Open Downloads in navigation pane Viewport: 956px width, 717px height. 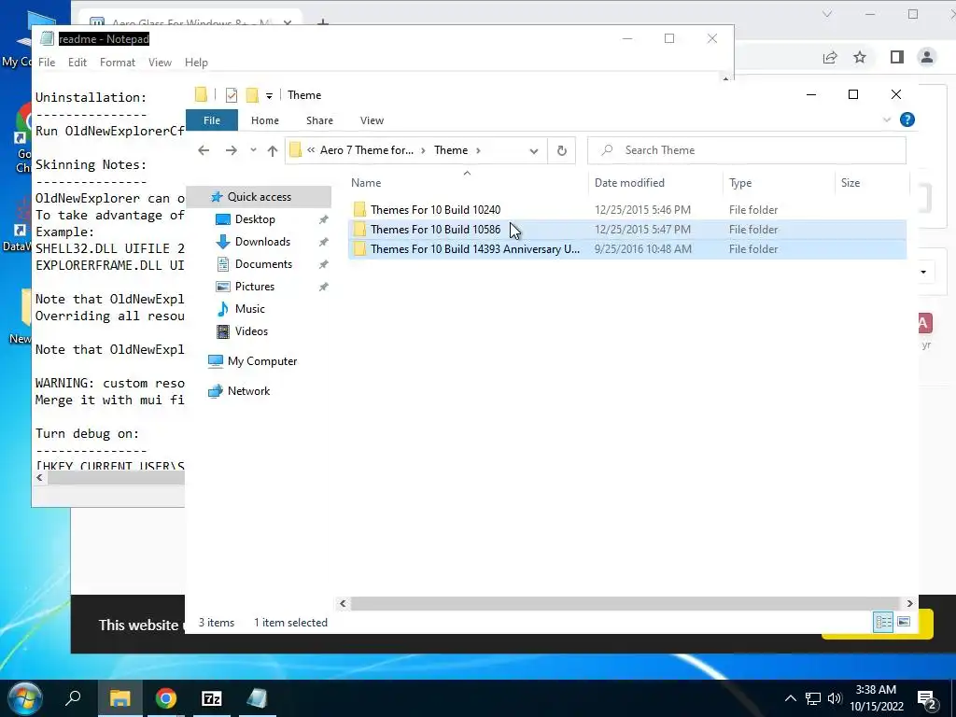click(x=262, y=242)
